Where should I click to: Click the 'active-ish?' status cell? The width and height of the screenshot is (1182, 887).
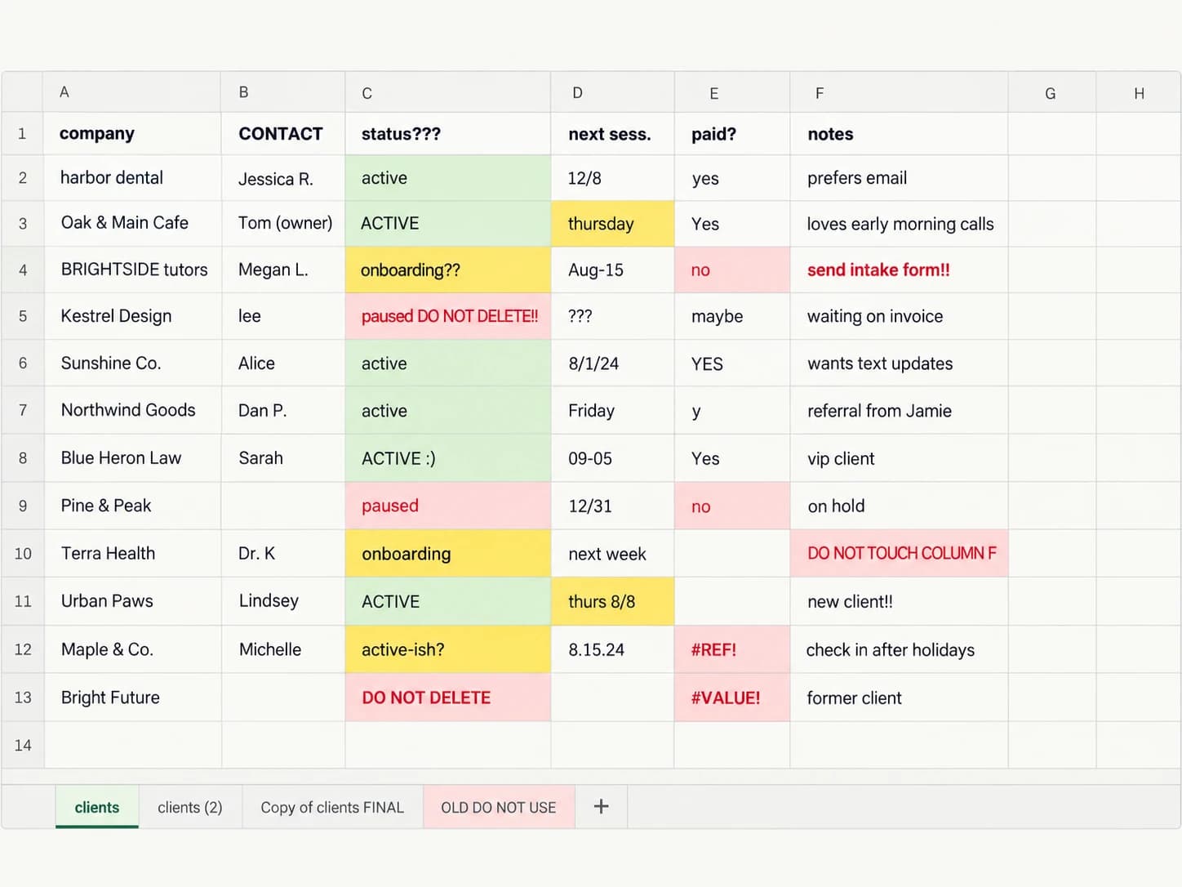448,649
